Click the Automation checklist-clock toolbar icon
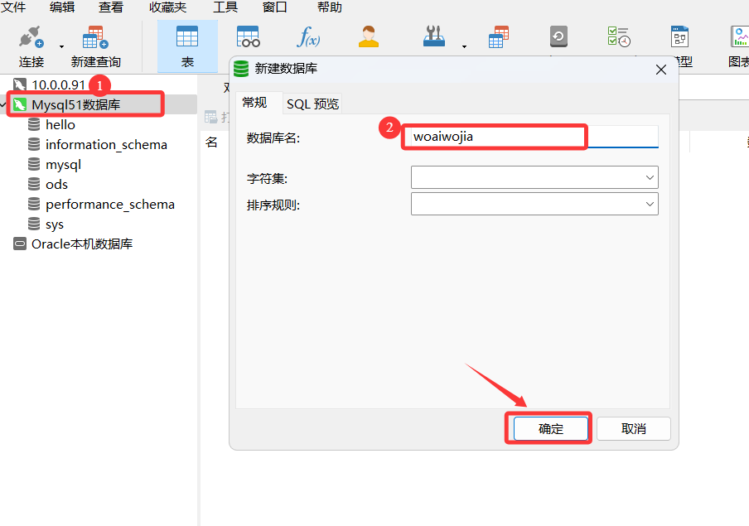Screen dimensions: 749x526 point(619,37)
